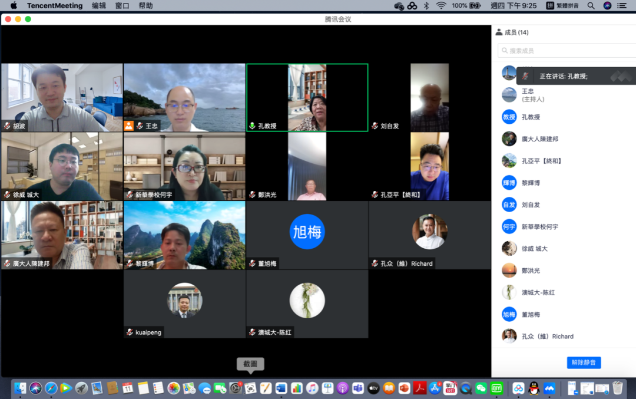This screenshot has height=399, width=636.
Task: Click the mic icon next to 孔教授's tile name
Action: coord(252,126)
